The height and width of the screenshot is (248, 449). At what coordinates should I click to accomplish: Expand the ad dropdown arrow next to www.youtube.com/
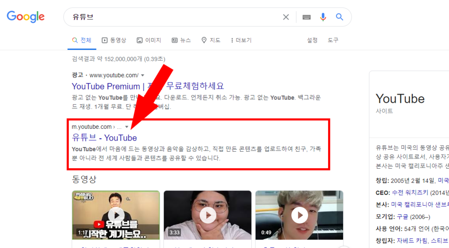pos(143,76)
